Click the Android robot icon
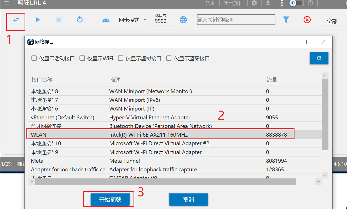347x209 pixels. (x=106, y=20)
